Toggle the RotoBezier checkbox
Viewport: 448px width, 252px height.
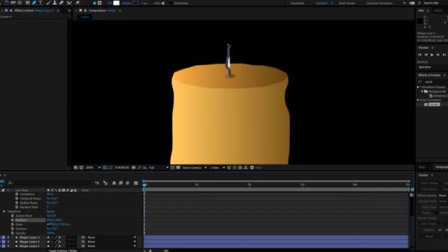tap(171, 3)
